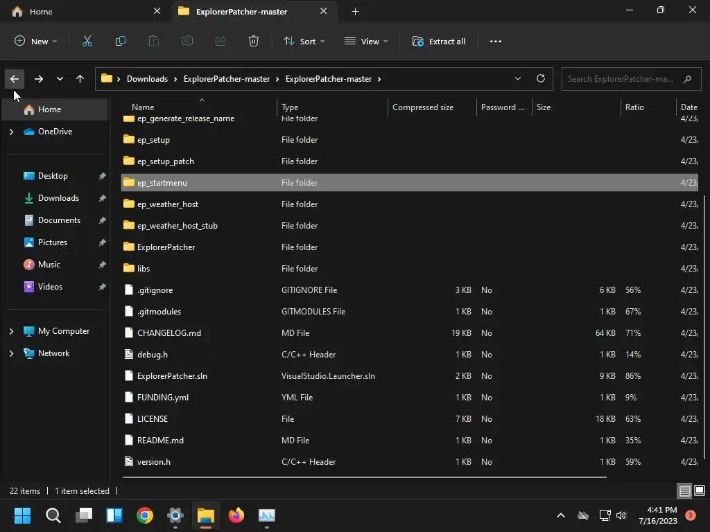The width and height of the screenshot is (710, 532).
Task: Select the CHANGELOG.md file
Action: pos(409,333)
